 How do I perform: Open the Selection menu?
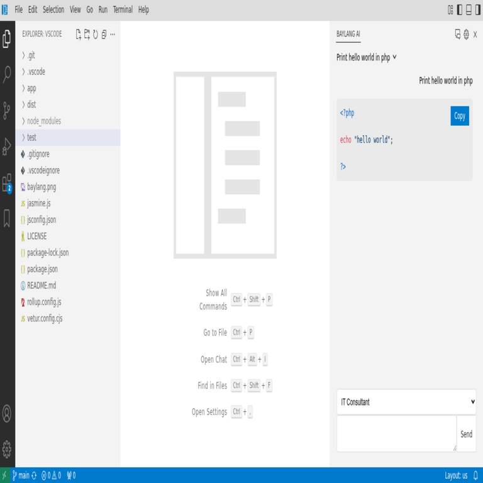pyautogui.click(x=53, y=9)
